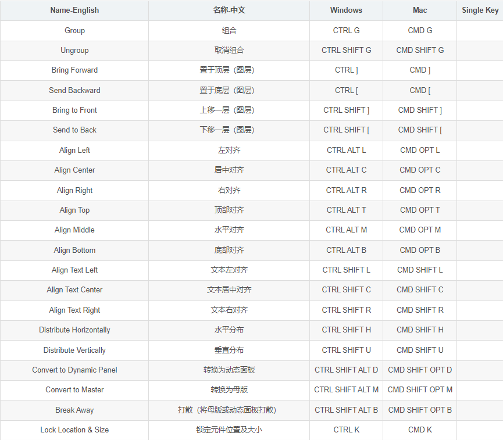This screenshot has width=503, height=440.
Task: Click the Send Backward Mac shortcut cell
Action: [420, 90]
